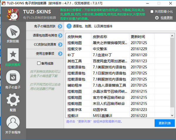The height and width of the screenshot is (140, 176).
Task: Select the 7.1美服游戏内语音包 row
Action: click(x=118, y=67)
